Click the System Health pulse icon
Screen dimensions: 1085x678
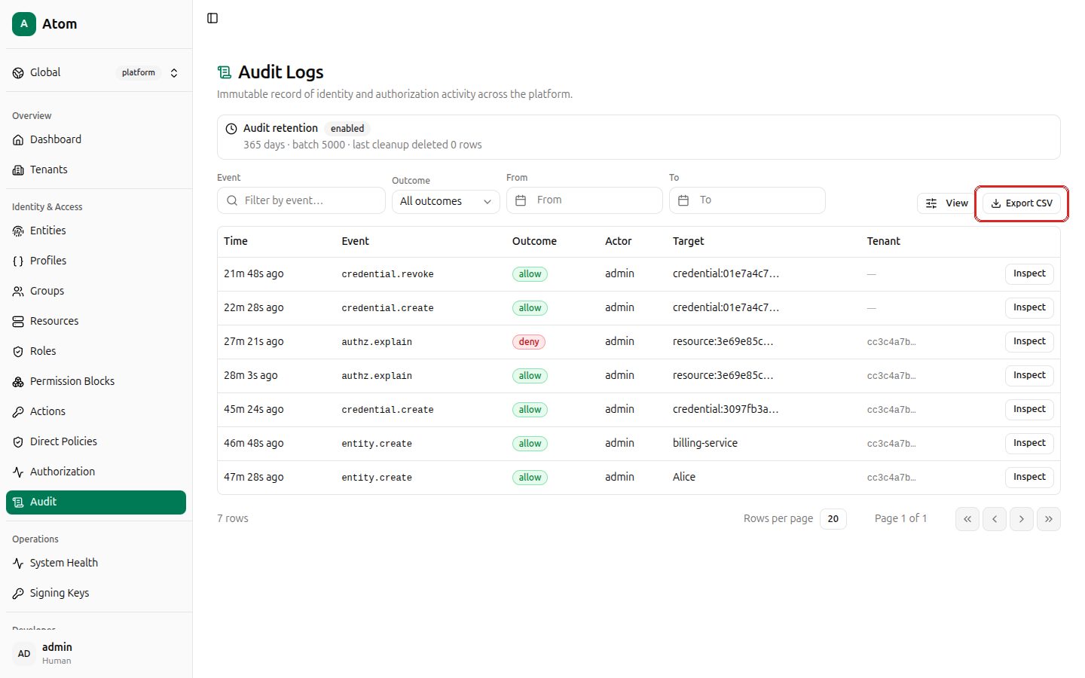[x=18, y=563]
